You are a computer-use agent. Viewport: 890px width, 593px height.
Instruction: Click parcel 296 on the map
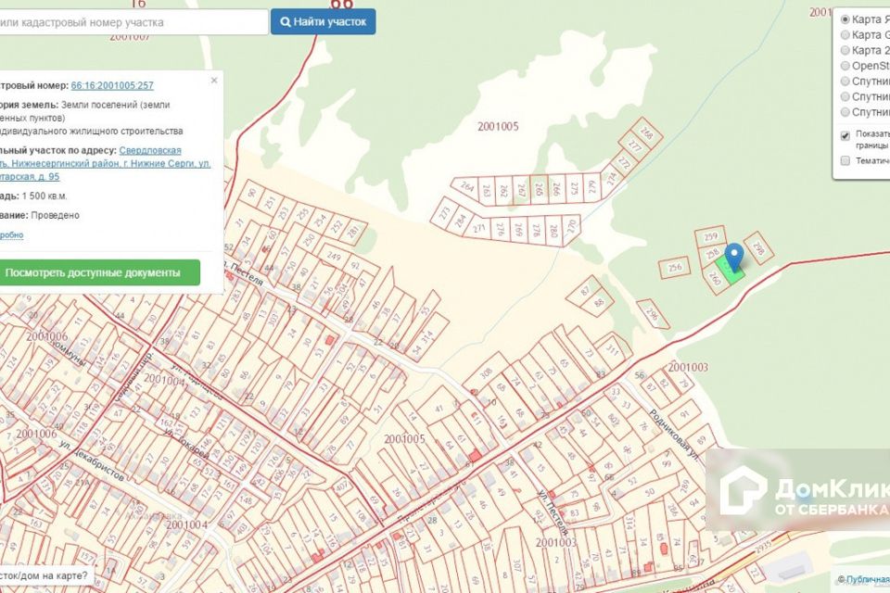[x=653, y=315]
